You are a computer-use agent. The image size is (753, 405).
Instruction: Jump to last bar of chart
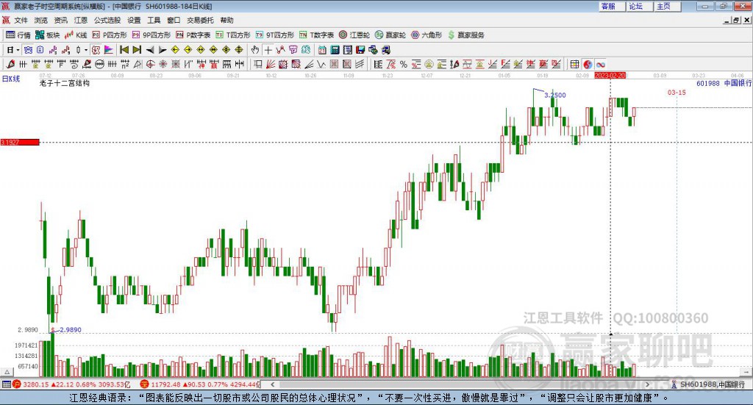pyautogui.click(x=137, y=50)
